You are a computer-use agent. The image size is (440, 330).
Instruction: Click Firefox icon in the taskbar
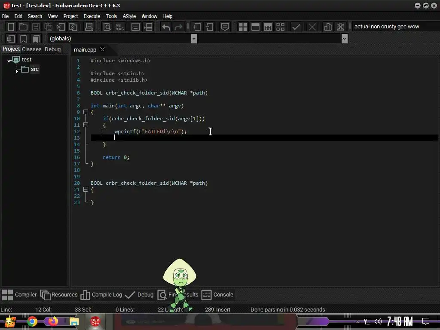(x=53, y=321)
